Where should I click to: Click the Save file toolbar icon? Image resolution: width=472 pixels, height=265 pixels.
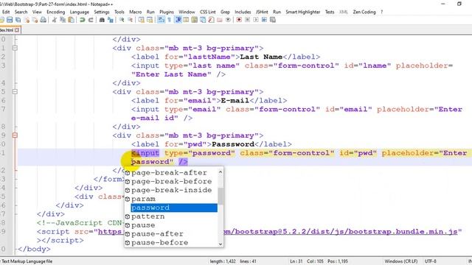[10, 20]
